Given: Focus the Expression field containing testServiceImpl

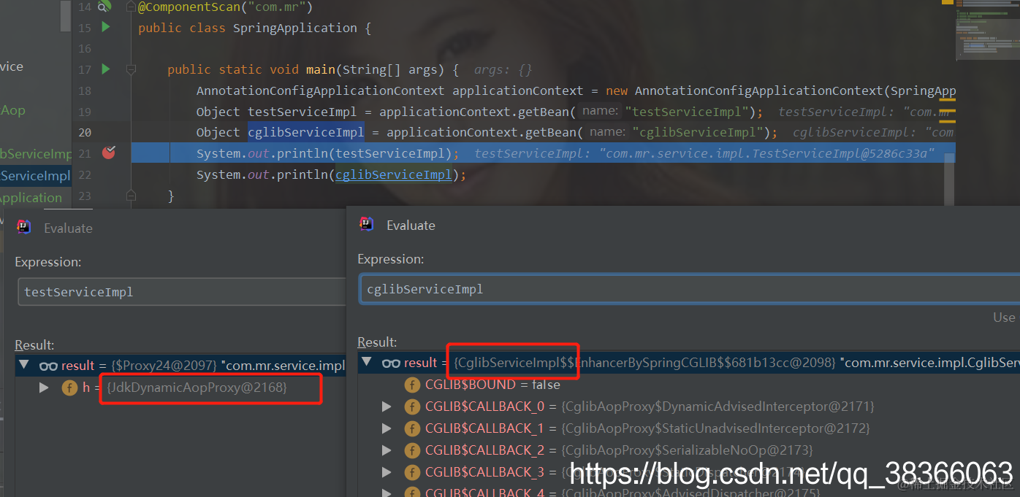Looking at the screenshot, I should click(181, 291).
